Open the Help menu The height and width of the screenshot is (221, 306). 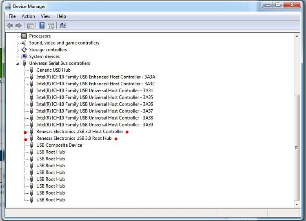[x=61, y=16]
